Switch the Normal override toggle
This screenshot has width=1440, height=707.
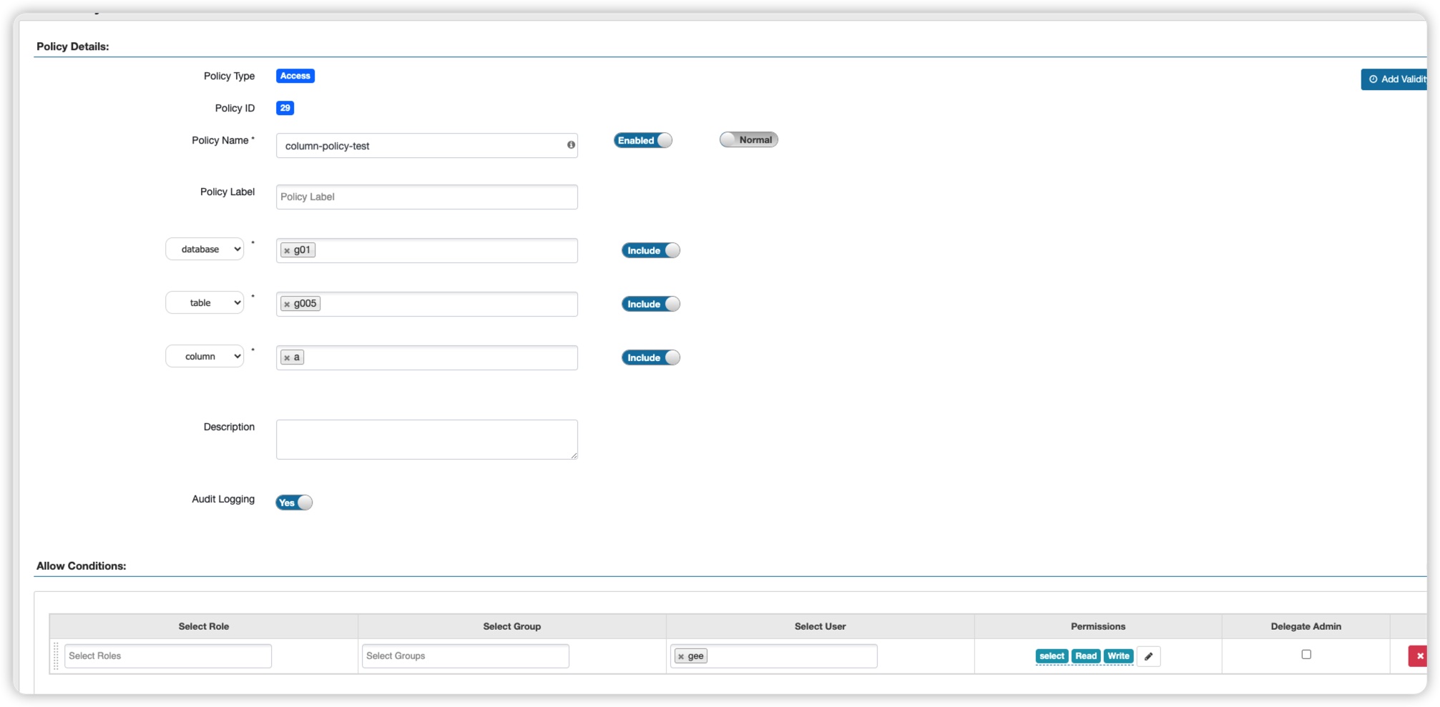pos(748,140)
